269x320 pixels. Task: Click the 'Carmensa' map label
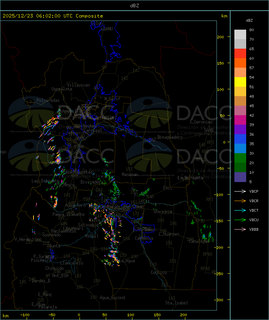point(144,238)
